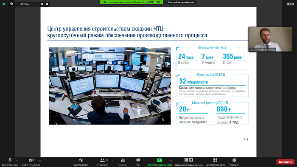Image resolution: width=297 pixels, height=167 pixels.
Task: Select the speaker video thumbnail
Action: coord(270,39)
